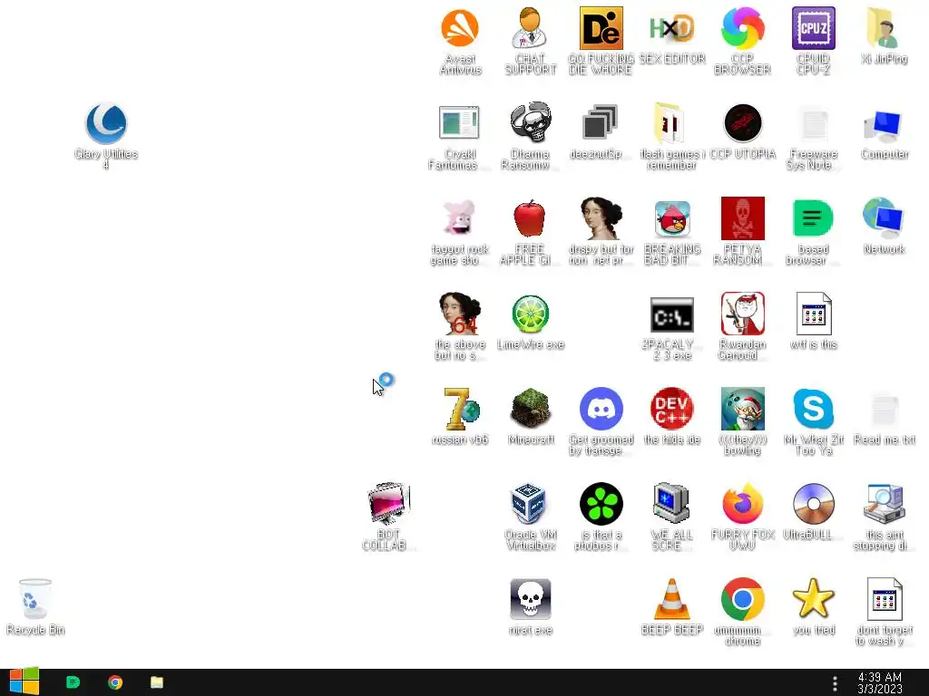Click the PETYA RANSOM red skull icon
This screenshot has height=696, width=929.
tap(742, 218)
